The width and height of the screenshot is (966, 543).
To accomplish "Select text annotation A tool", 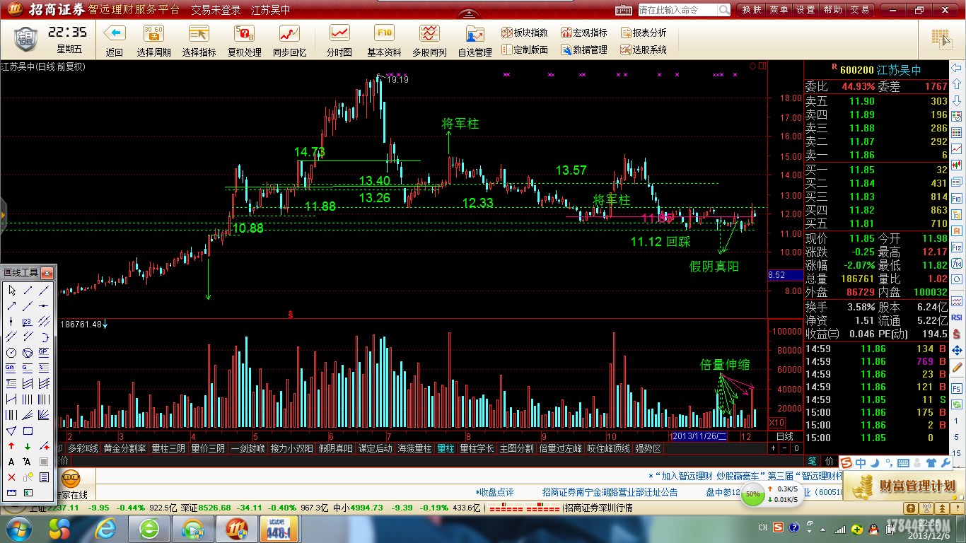I will pyautogui.click(x=11, y=461).
